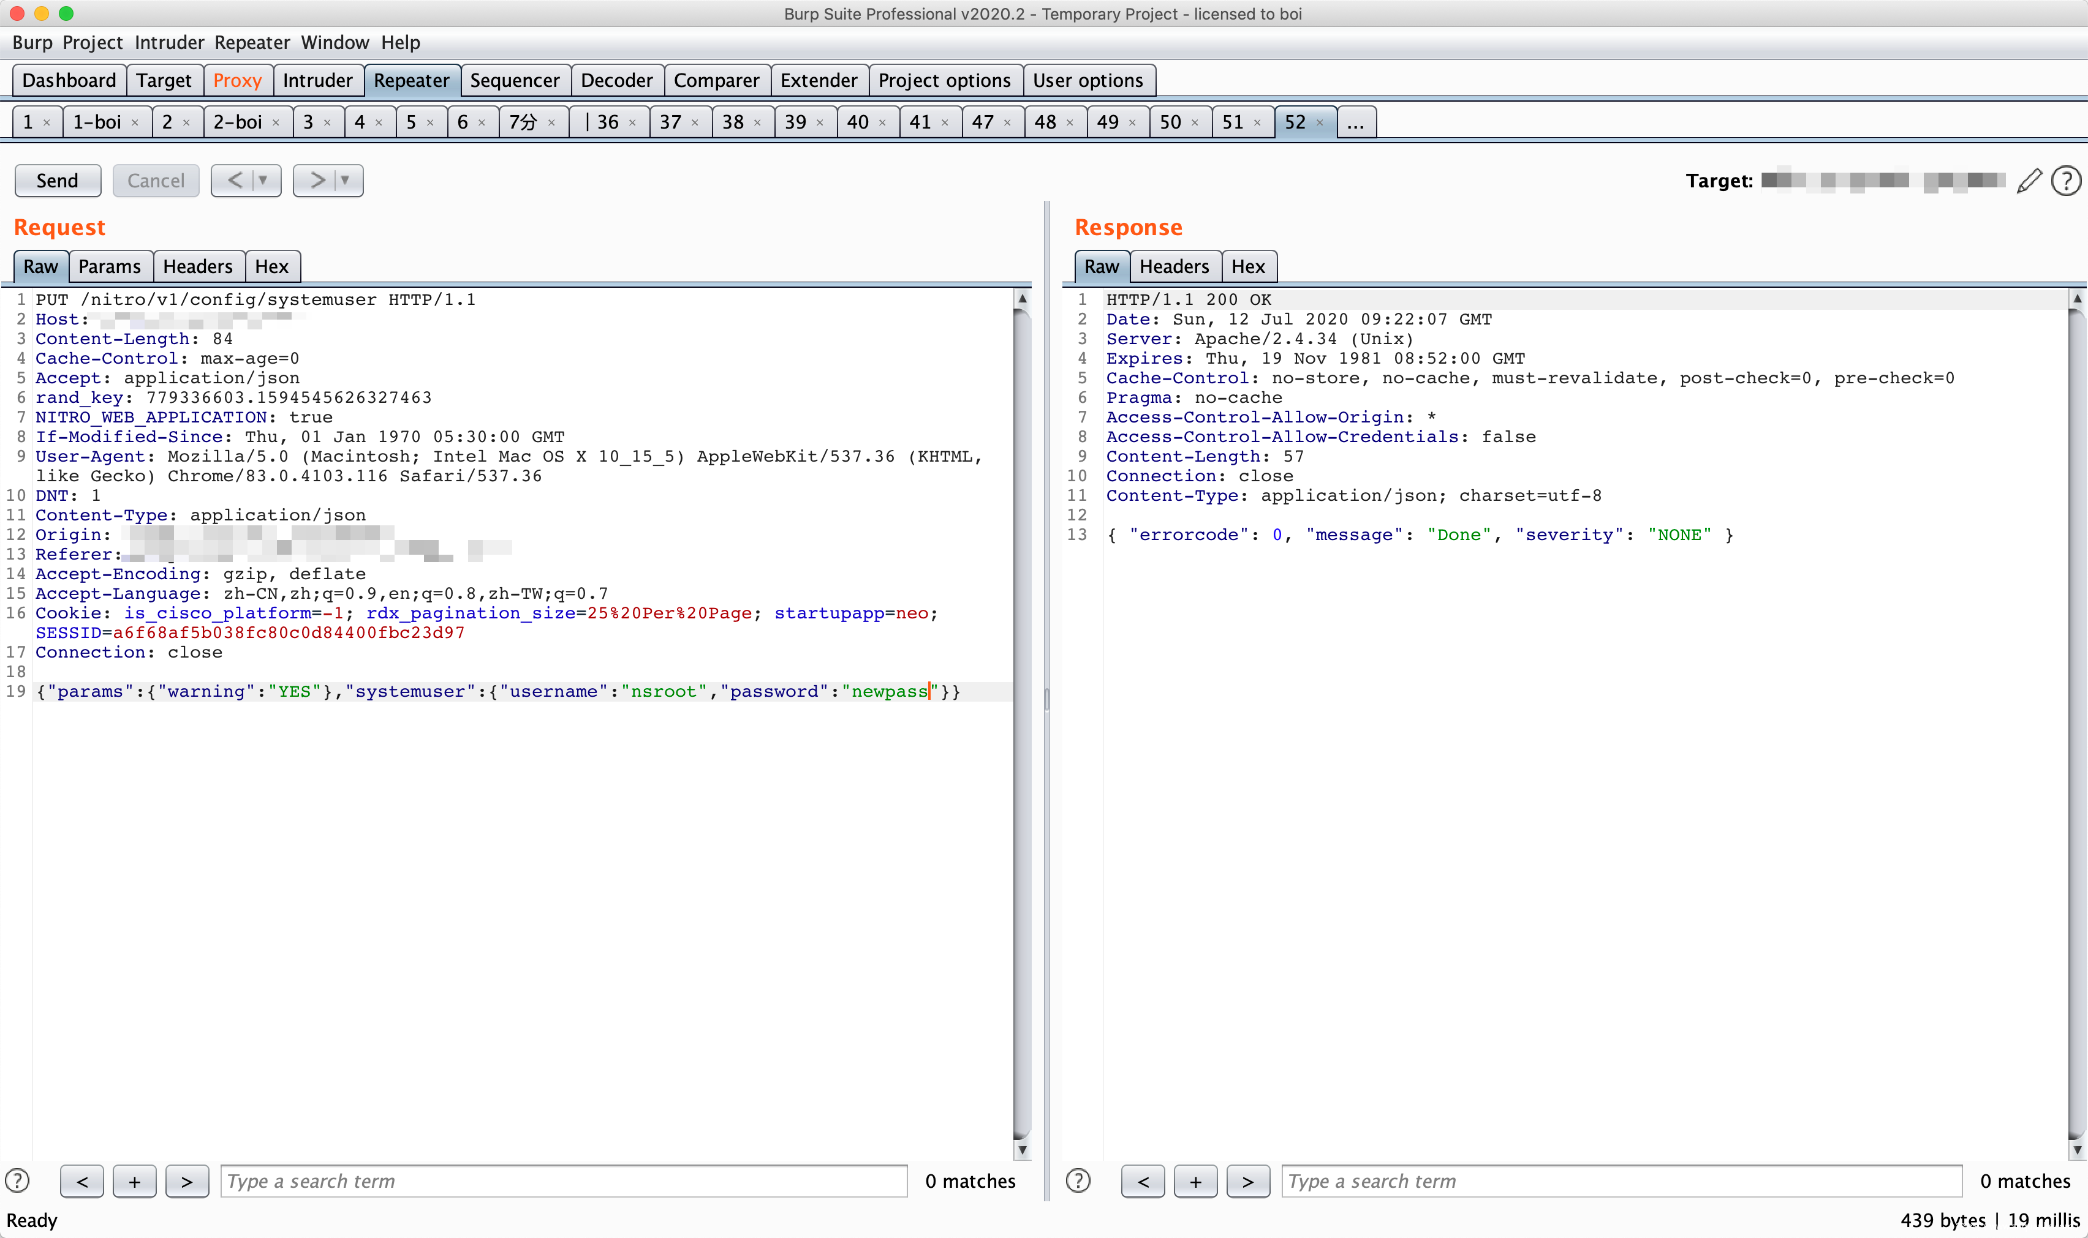Select the request Params tab
2088x1238 pixels.
pyautogui.click(x=109, y=266)
